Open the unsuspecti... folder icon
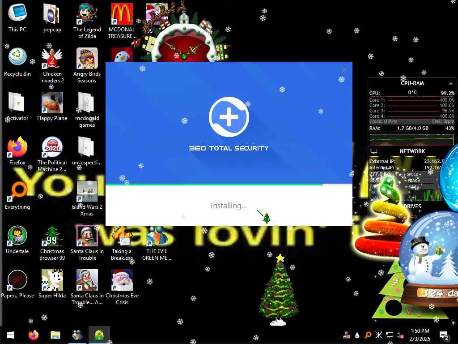This screenshot has height=344, width=458. [x=87, y=150]
